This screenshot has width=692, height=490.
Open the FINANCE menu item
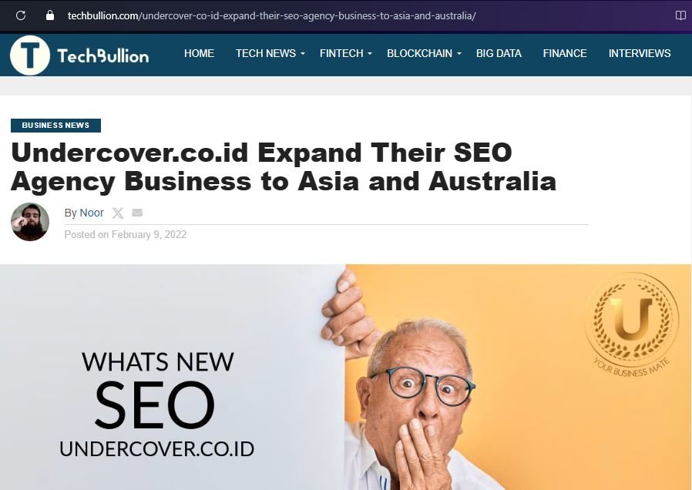pyautogui.click(x=565, y=53)
